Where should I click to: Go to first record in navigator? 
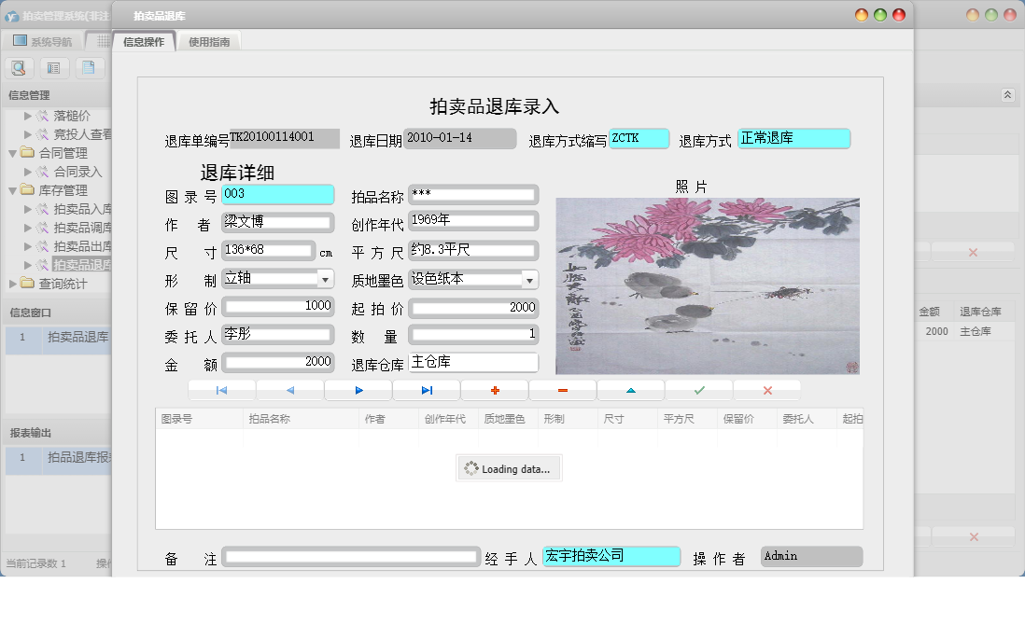[x=221, y=390]
